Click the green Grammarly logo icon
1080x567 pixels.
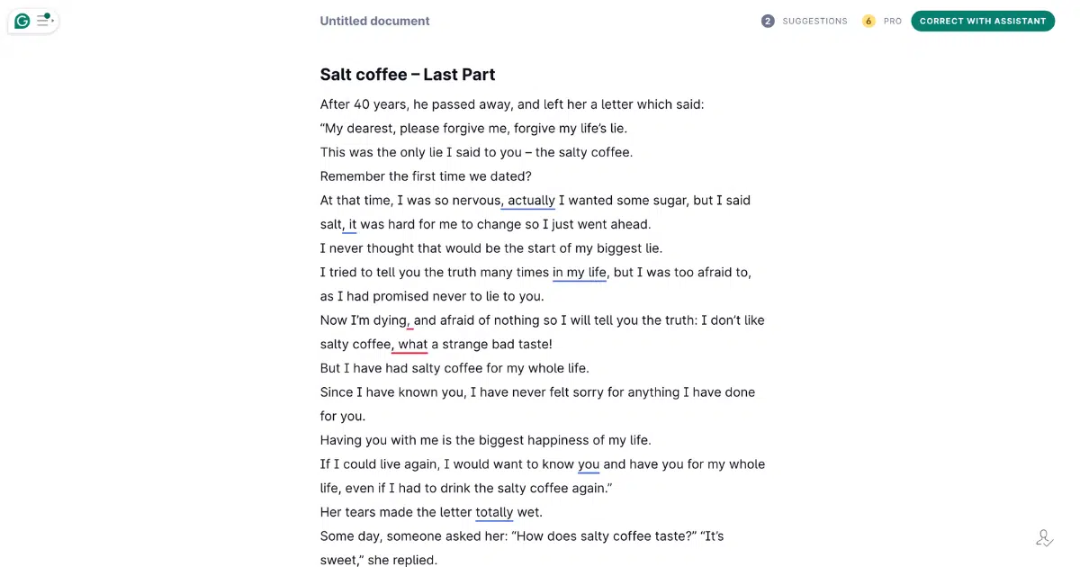pos(22,21)
